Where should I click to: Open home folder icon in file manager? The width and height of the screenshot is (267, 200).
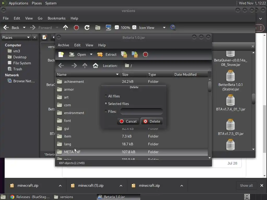[98, 28]
